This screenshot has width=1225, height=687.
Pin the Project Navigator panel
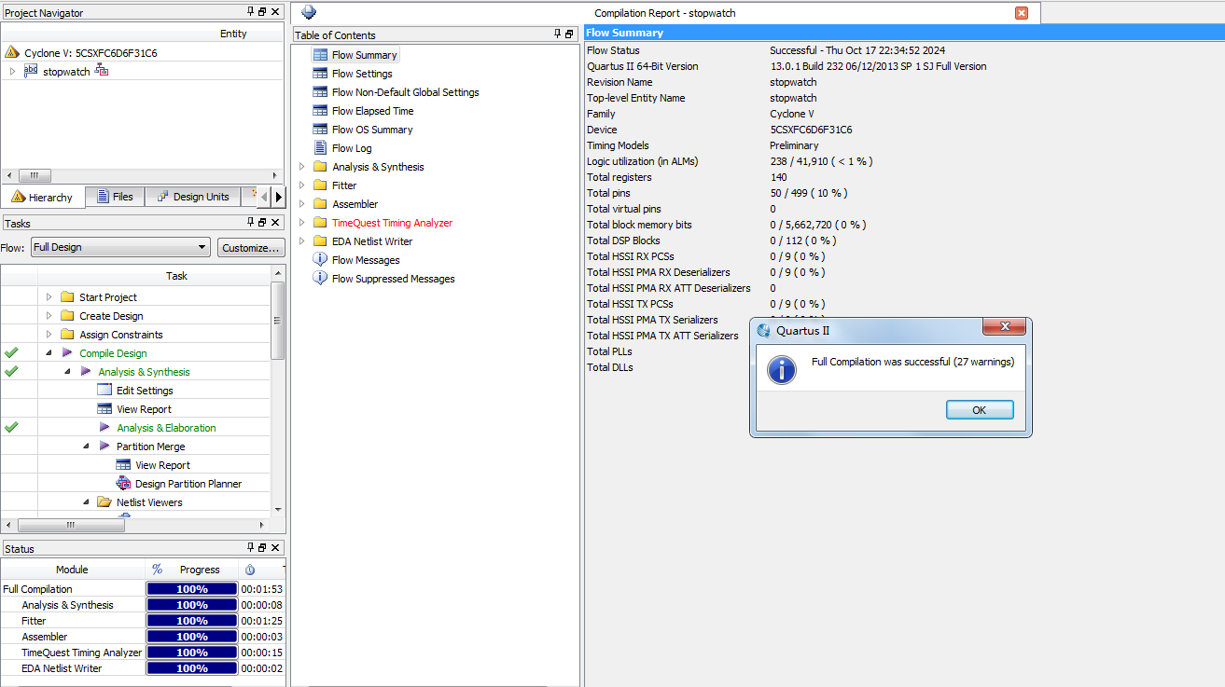[250, 11]
